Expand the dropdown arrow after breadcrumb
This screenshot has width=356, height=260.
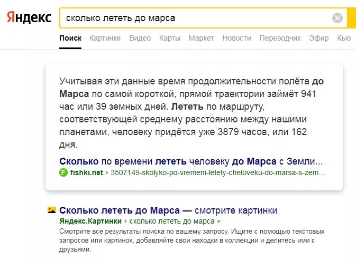pos(218,222)
